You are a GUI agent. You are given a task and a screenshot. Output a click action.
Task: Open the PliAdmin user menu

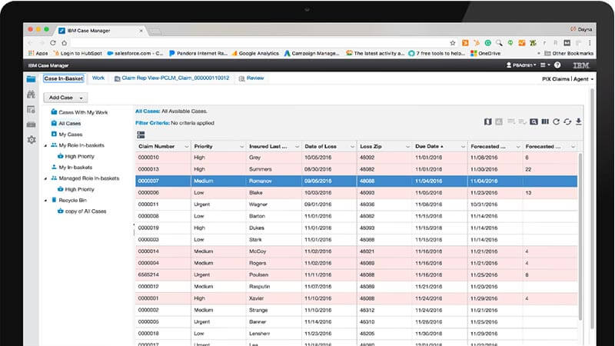(521, 65)
